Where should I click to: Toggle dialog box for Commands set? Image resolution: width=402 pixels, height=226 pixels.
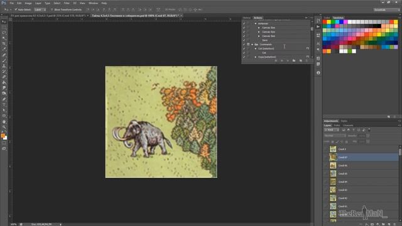(x=248, y=45)
